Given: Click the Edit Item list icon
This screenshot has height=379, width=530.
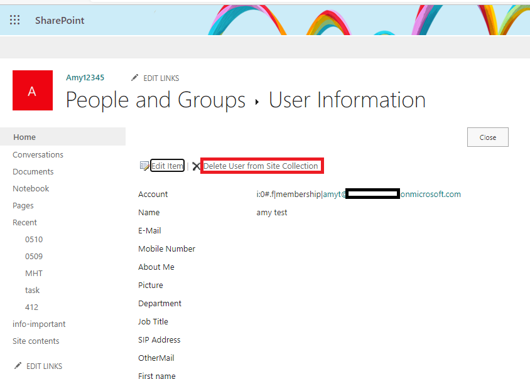Looking at the screenshot, I should tap(144, 166).
